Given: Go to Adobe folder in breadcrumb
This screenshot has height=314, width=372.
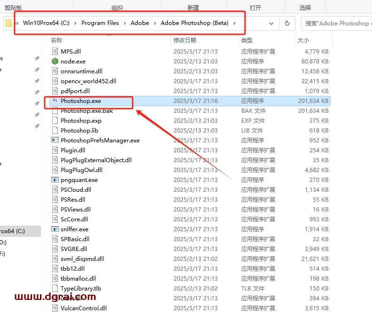Looking at the screenshot, I should coord(140,23).
